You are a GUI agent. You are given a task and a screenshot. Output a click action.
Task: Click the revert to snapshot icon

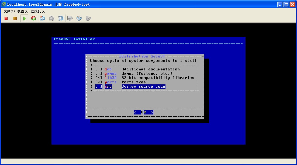click(52, 19)
